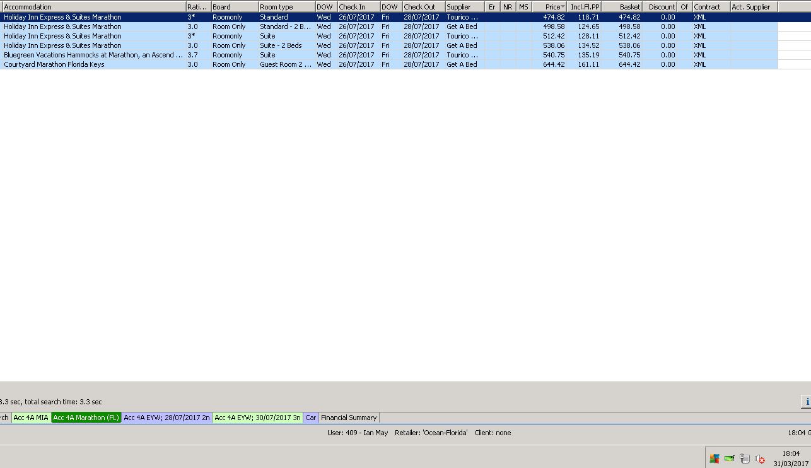The height and width of the screenshot is (468, 811).
Task: Click the Retailer: 'Ocean-Florida' status text
Action: [x=431, y=433]
